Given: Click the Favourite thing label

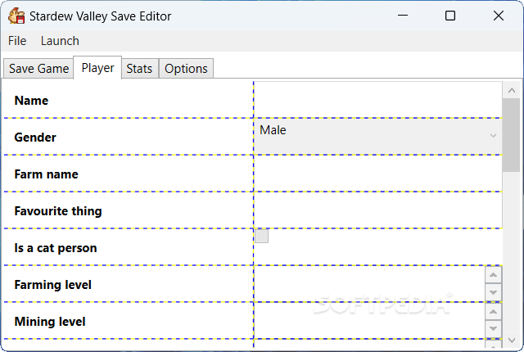Looking at the screenshot, I should [58, 211].
